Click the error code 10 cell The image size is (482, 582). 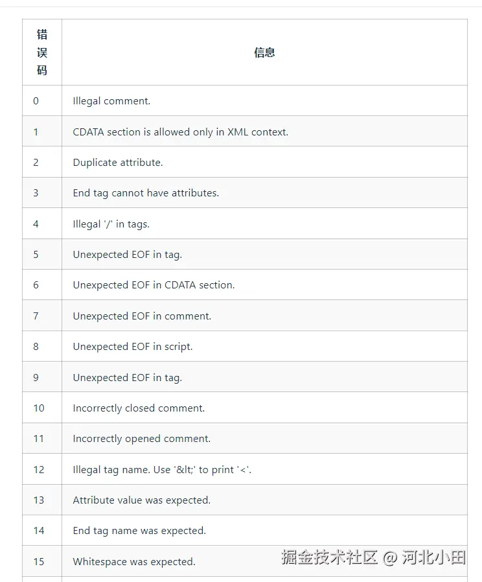(x=39, y=408)
